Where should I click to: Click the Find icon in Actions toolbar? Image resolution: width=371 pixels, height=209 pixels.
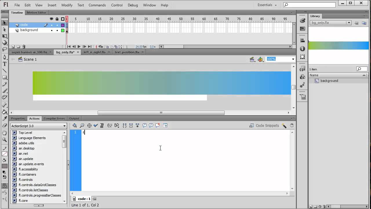[82, 125]
